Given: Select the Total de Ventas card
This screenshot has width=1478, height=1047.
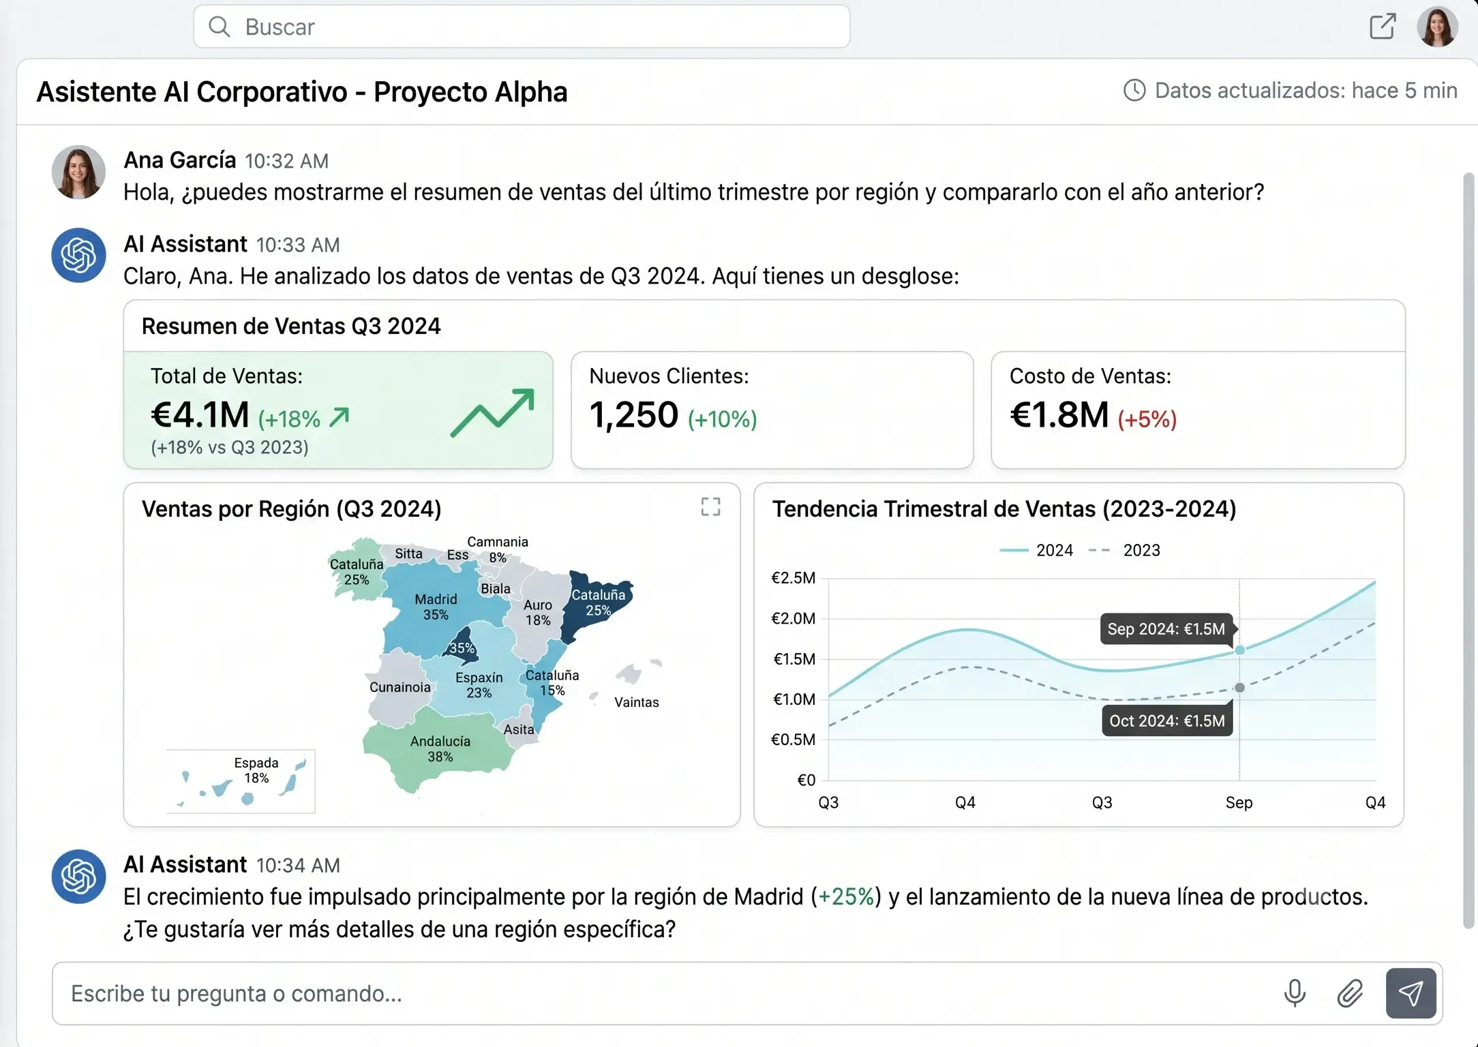Looking at the screenshot, I should 338,410.
